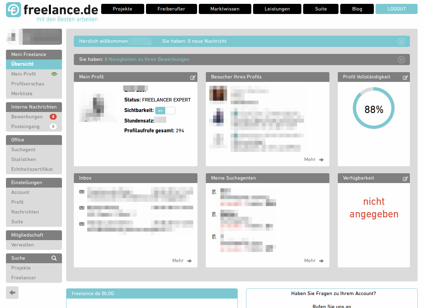Open the first search agent icon
426x308 pixels.
pos(214,192)
